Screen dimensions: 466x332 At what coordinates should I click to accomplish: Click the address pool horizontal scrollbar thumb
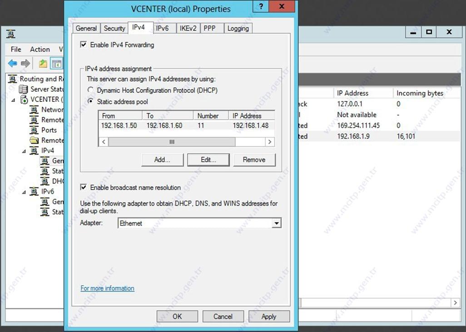pyautogui.click(x=172, y=142)
